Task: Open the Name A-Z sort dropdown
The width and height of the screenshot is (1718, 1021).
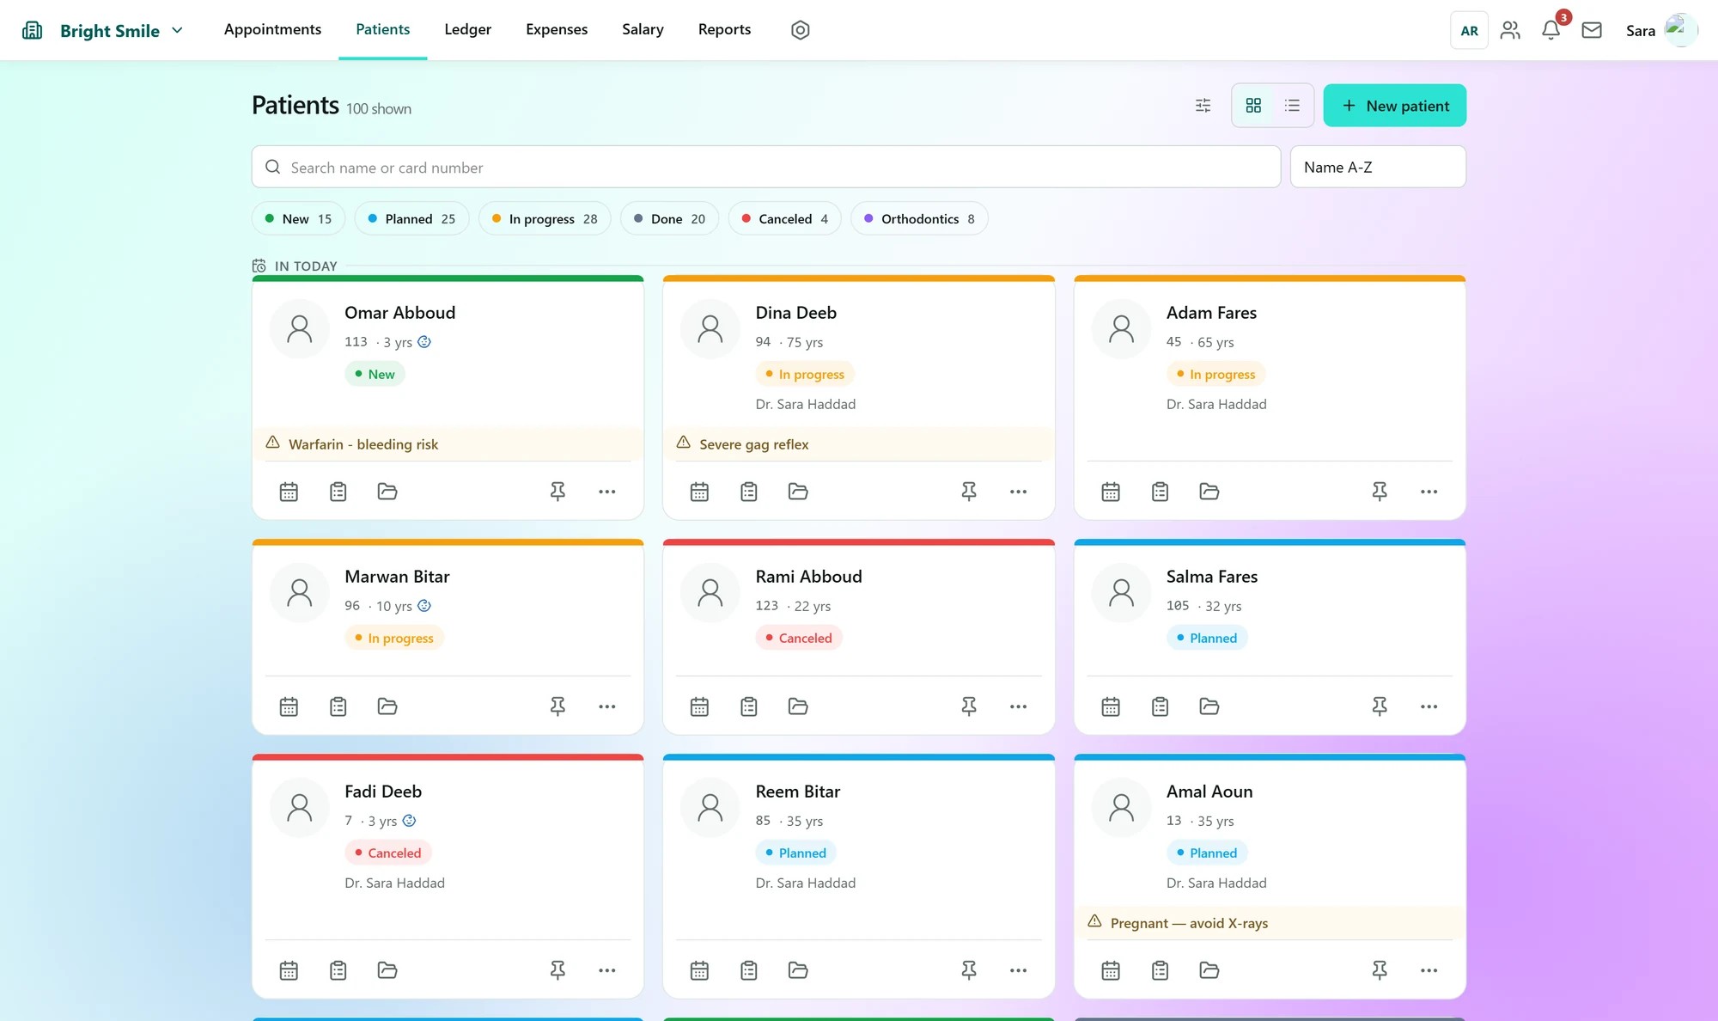Action: pos(1378,167)
